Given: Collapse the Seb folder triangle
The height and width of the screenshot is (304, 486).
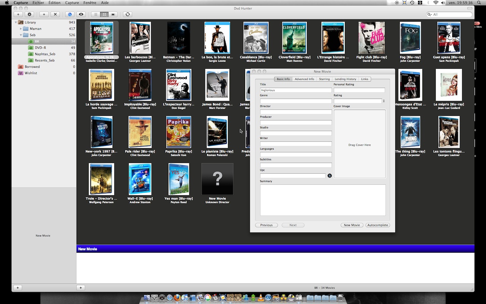Looking at the screenshot, I should pos(21,35).
